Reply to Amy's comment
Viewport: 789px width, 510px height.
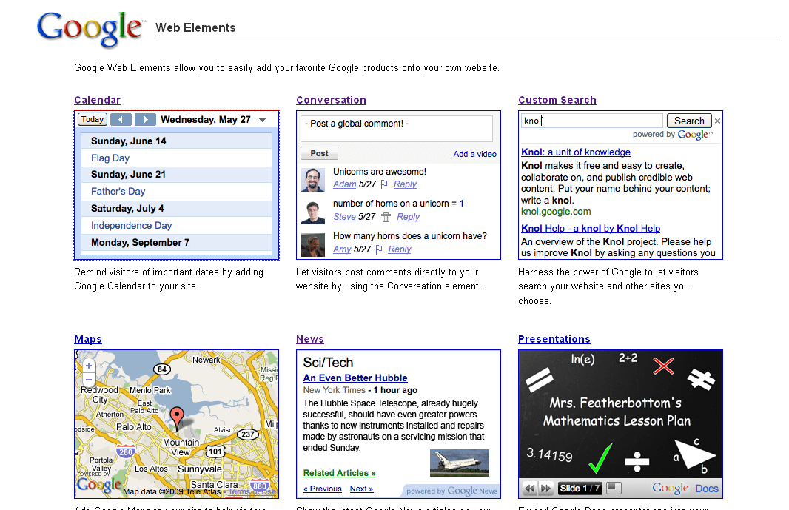coord(400,249)
